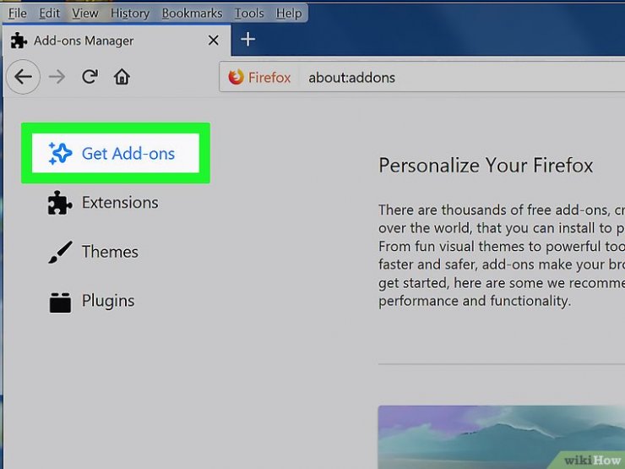
Task: Click the Themes paintbrush icon
Action: pos(60,252)
